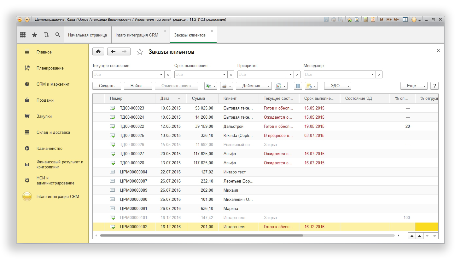Open Favorites with the star icon in the tab bar
Screen dimensions: 461x260
click(34, 35)
